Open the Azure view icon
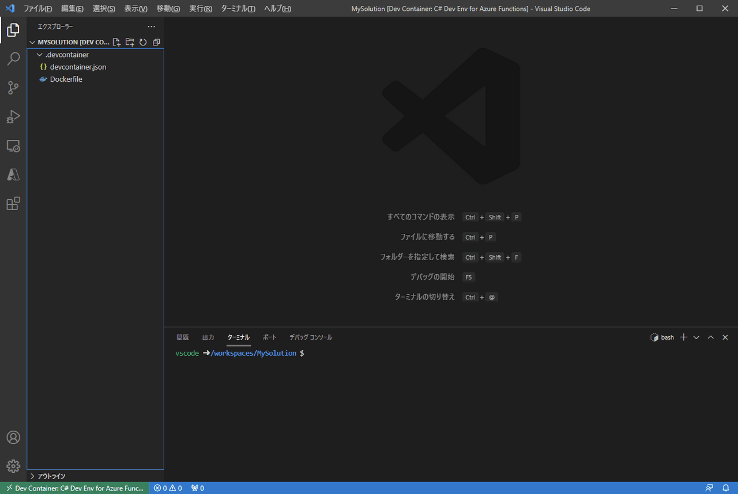The width and height of the screenshot is (738, 494). click(13, 174)
